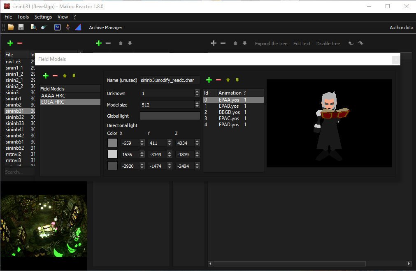Open the File menu
This screenshot has height=271, width=416.
(8, 17)
